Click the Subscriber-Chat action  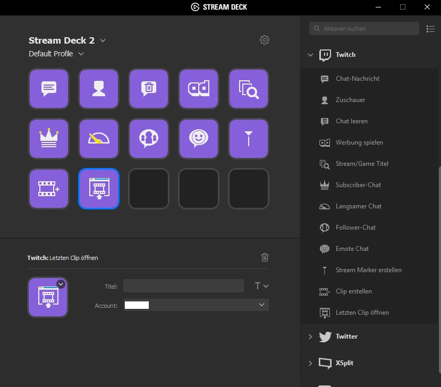(370, 185)
